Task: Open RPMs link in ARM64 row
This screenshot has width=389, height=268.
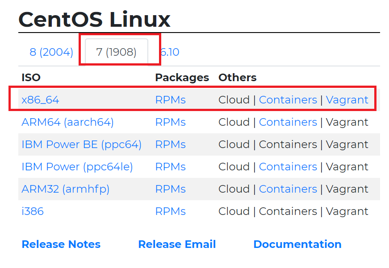Action: click(171, 122)
